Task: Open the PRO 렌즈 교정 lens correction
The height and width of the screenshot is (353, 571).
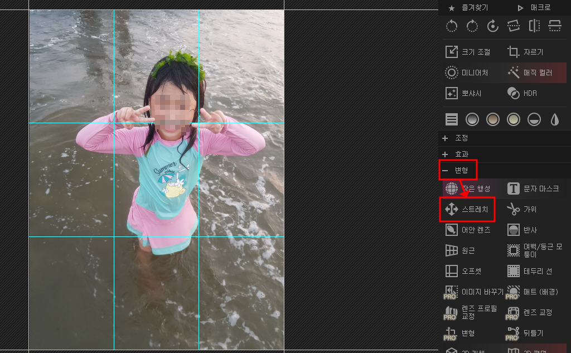Action: click(x=530, y=312)
